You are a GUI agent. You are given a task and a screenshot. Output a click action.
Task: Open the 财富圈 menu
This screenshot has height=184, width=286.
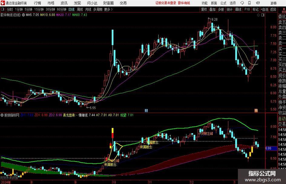tap(108, 3)
